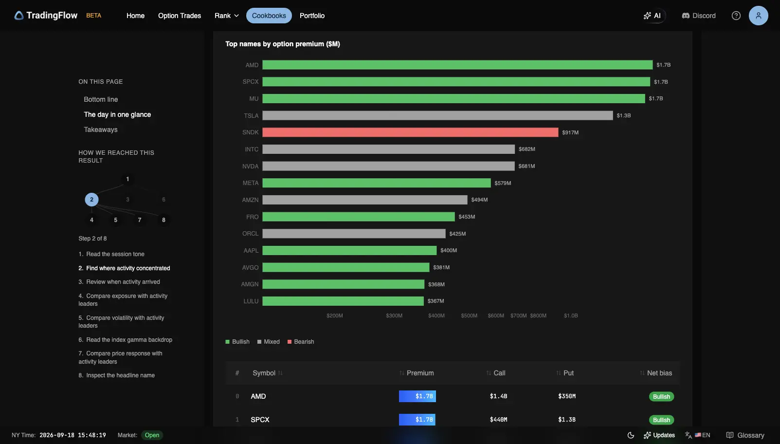Jump to Takeaways section
This screenshot has height=444, width=780.
[101, 129]
